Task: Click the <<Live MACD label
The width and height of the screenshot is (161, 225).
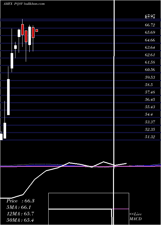Action: click(x=136, y=217)
